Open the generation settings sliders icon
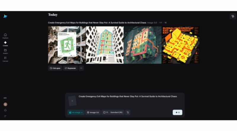Screen dimensions: 237x131 (x=128, y=112)
